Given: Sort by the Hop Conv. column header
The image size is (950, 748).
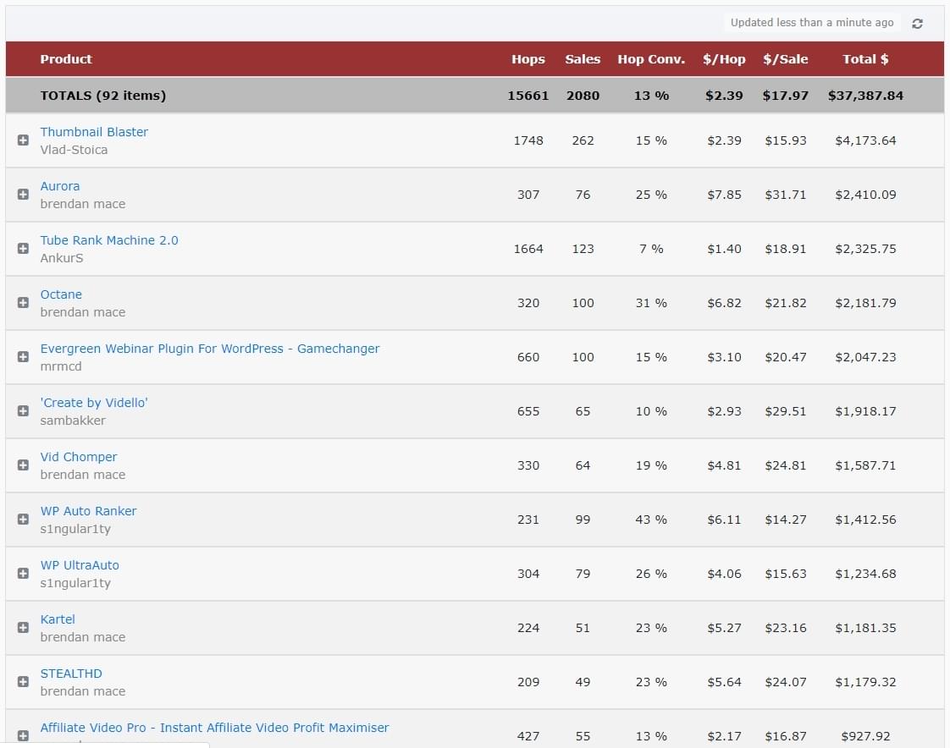Looking at the screenshot, I should (x=651, y=59).
